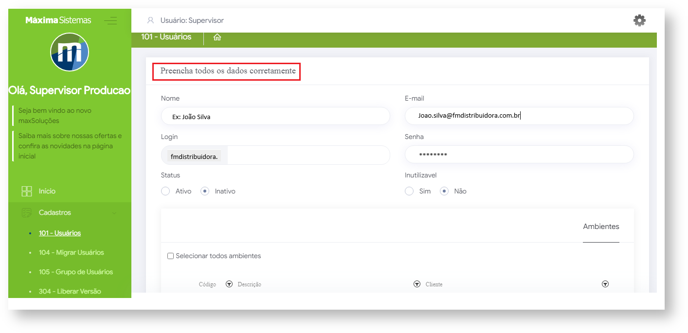Screen dimensions: 688x333
Task: Open filter icon for Código column
Action: point(229,284)
